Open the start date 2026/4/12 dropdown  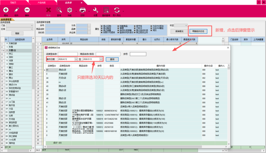pos(76,59)
